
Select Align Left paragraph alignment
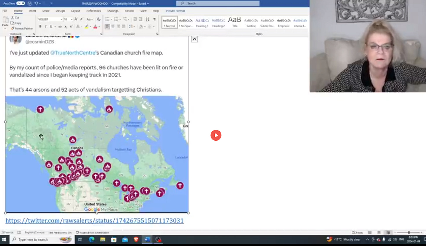tap(107, 27)
